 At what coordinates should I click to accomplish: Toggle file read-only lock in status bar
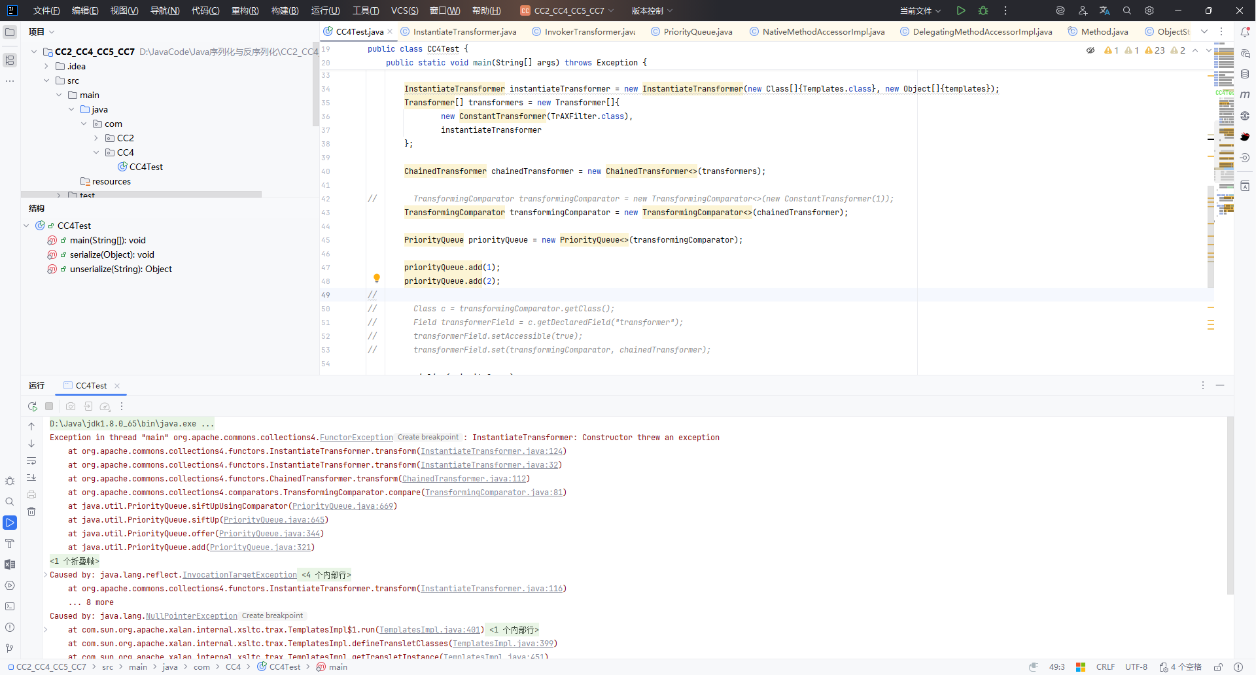(1219, 667)
